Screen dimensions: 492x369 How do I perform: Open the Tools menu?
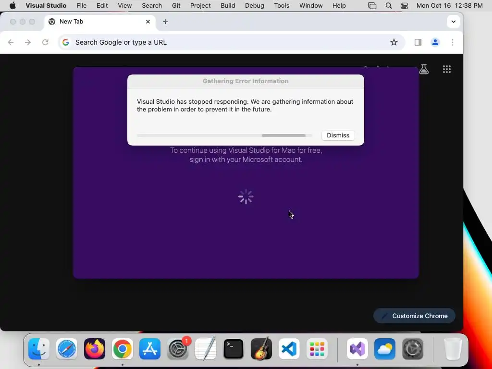(x=282, y=6)
